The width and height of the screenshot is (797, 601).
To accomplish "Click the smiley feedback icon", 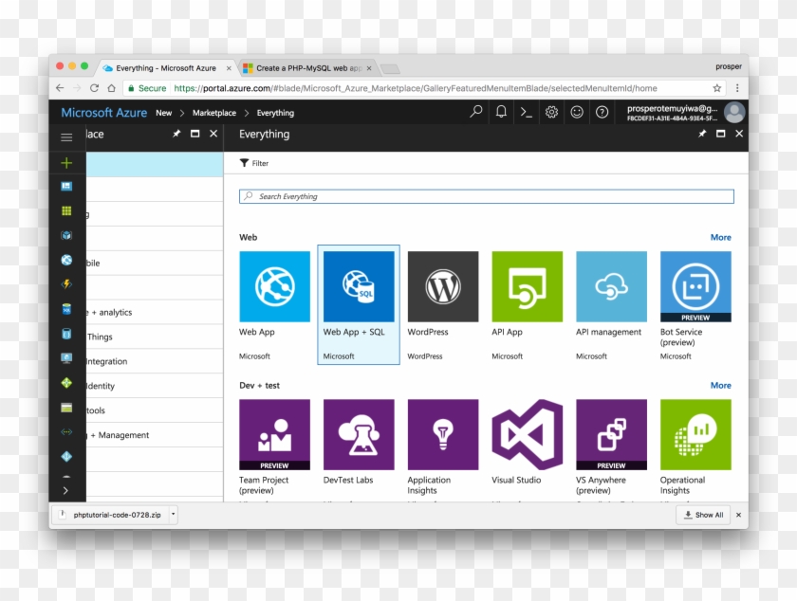I will coord(576,112).
